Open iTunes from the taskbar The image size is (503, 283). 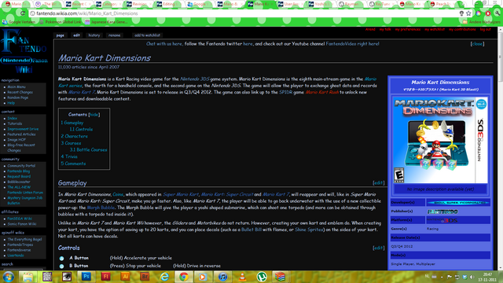coord(222,277)
